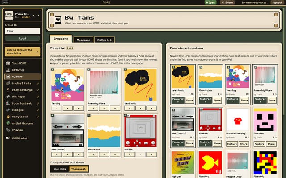
Task: Move Assembly Vibes pick one place earlier
Action: click(93, 109)
